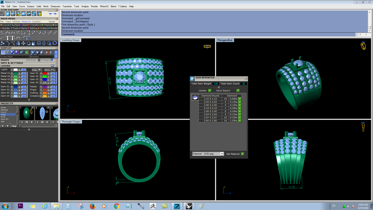The width and height of the screenshot is (373, 210).
Task: Select first sphere render style icon
Action: (x=33, y=52)
